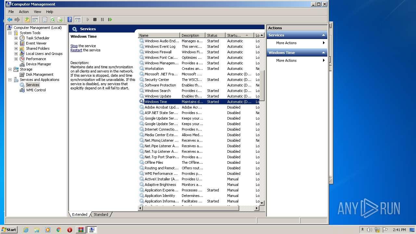Open the View menu

click(37, 12)
